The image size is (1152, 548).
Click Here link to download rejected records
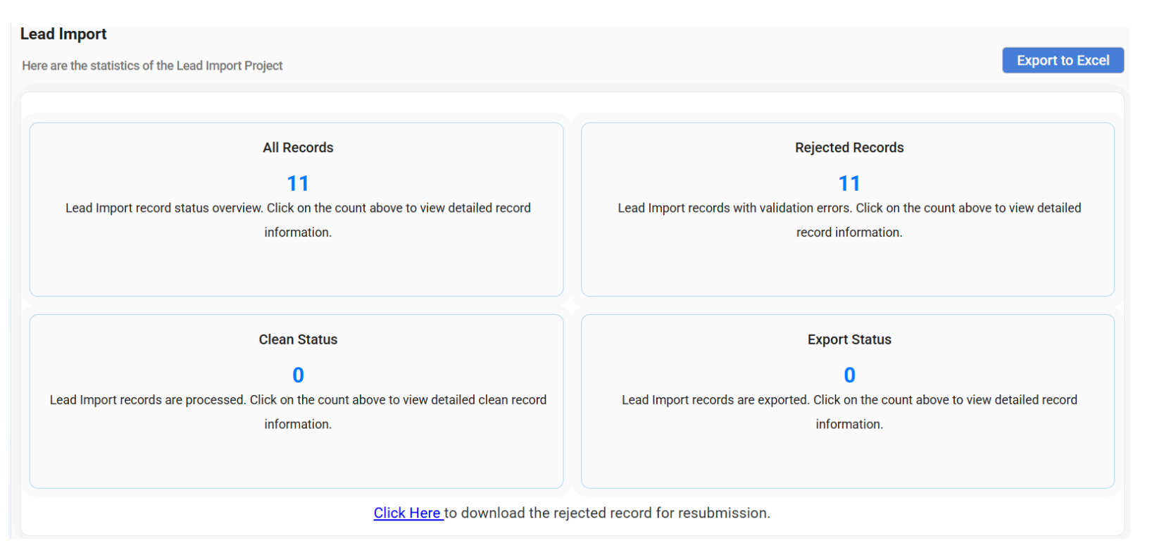(407, 513)
